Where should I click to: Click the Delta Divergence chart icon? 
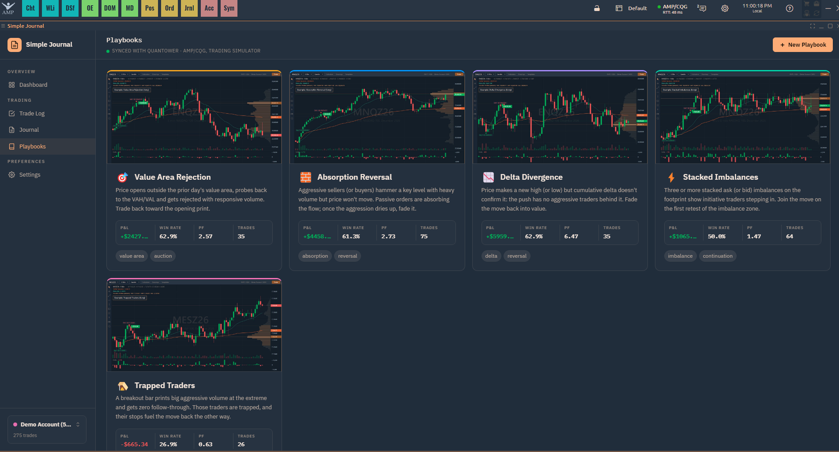pyautogui.click(x=488, y=177)
